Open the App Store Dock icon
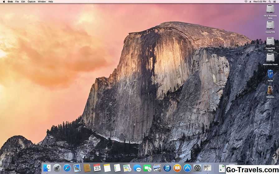Screen dimensions: 279x174 pyautogui.click(x=187, y=168)
